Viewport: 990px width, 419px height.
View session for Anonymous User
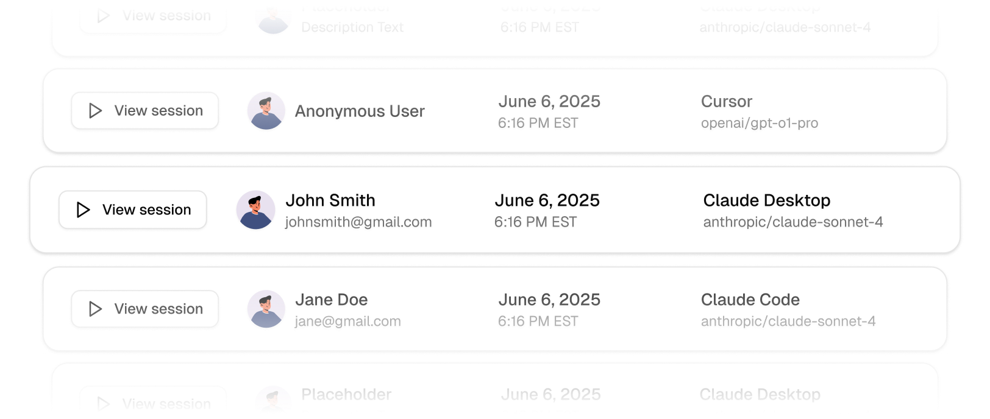click(145, 111)
